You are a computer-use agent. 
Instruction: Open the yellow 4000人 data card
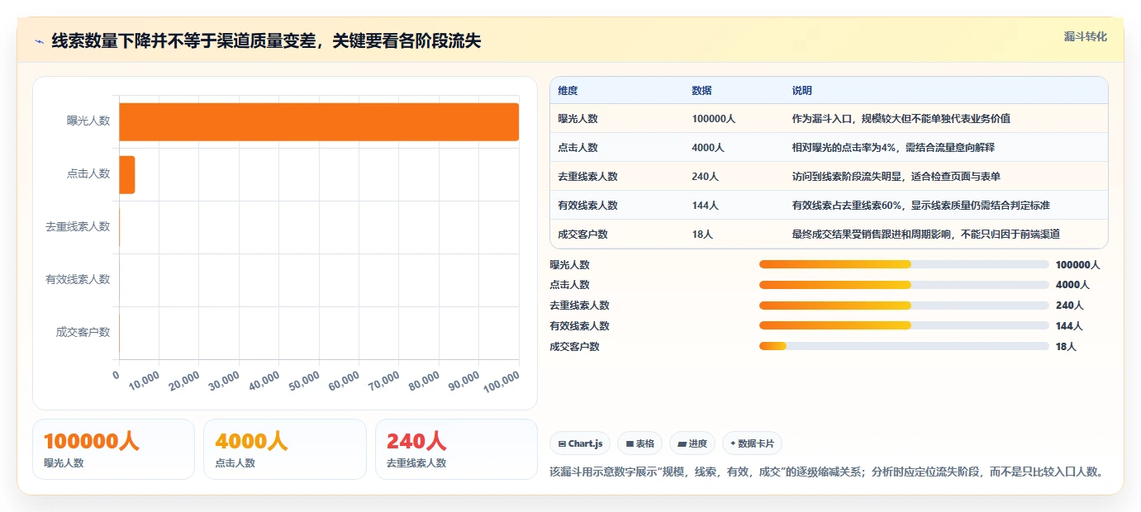285,449
